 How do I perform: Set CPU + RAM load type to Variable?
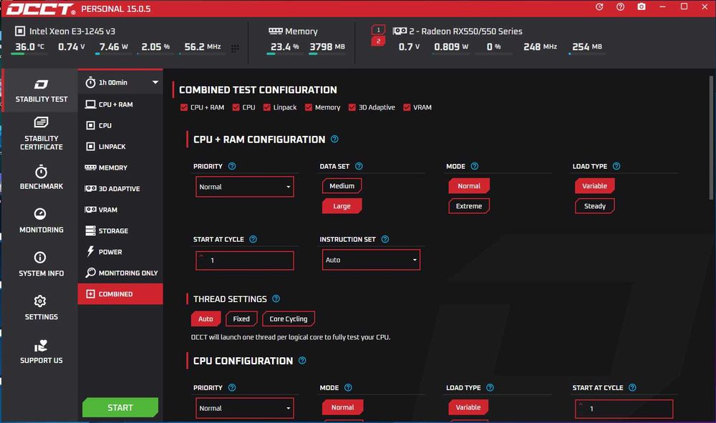coord(594,185)
